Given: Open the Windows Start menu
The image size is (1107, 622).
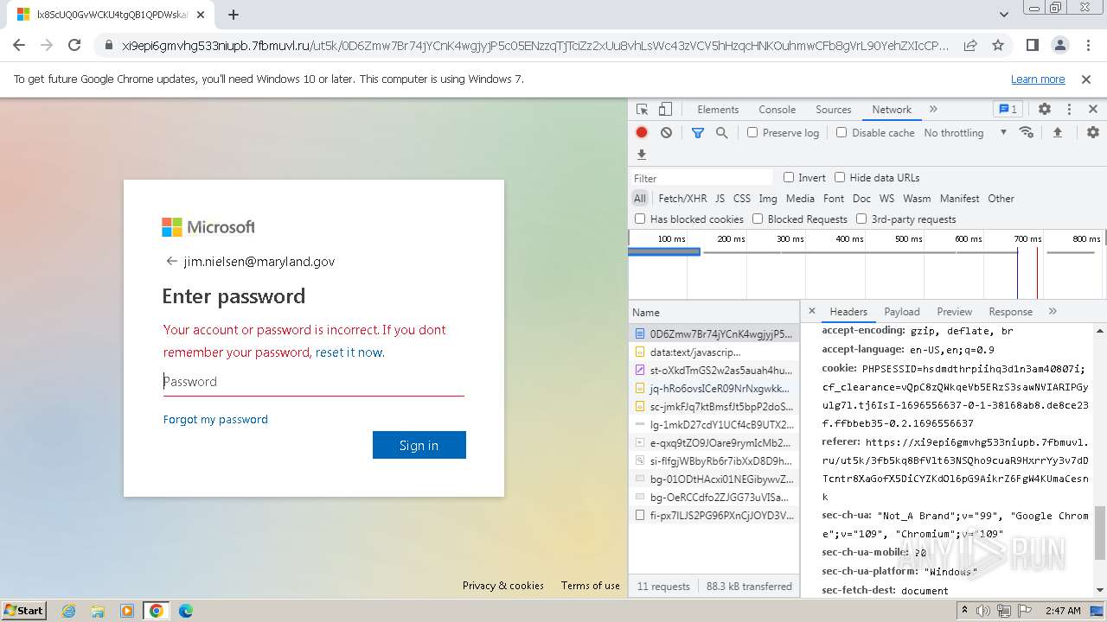Looking at the screenshot, I should pos(23,611).
